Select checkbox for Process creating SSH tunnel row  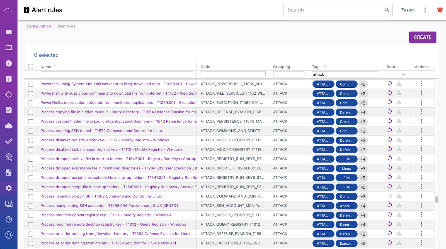click(31, 131)
